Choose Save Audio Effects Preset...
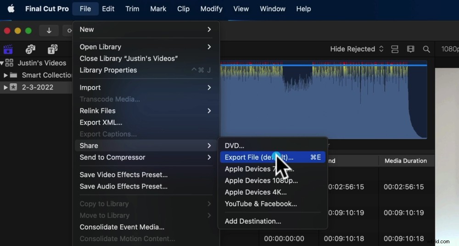The image size is (459, 246). 146,186
